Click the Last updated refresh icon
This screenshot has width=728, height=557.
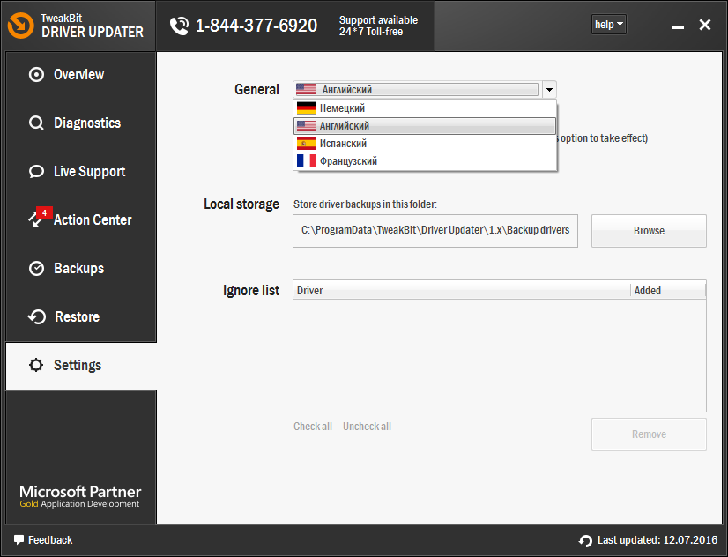pos(585,540)
